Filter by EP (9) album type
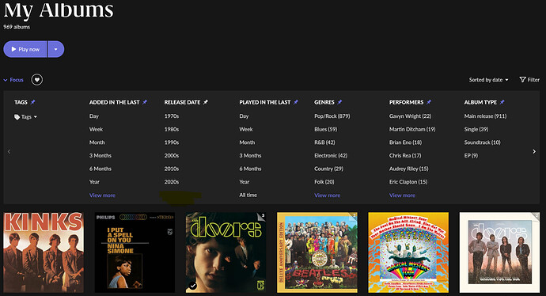Screen dimensions: 546x296 tap(471, 155)
